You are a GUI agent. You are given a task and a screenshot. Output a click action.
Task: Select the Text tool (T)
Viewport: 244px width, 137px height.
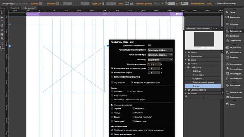(2, 21)
